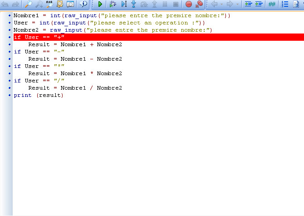Click the Browse Forward arrow

click(x=230, y=4)
